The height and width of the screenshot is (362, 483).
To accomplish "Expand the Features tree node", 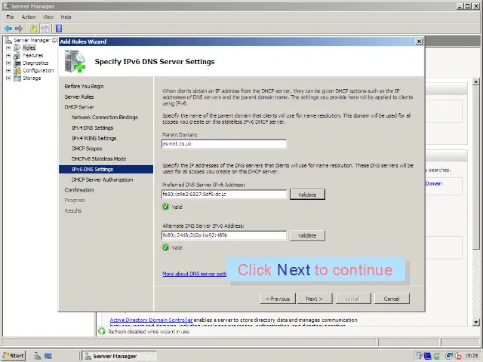I will (8, 56).
